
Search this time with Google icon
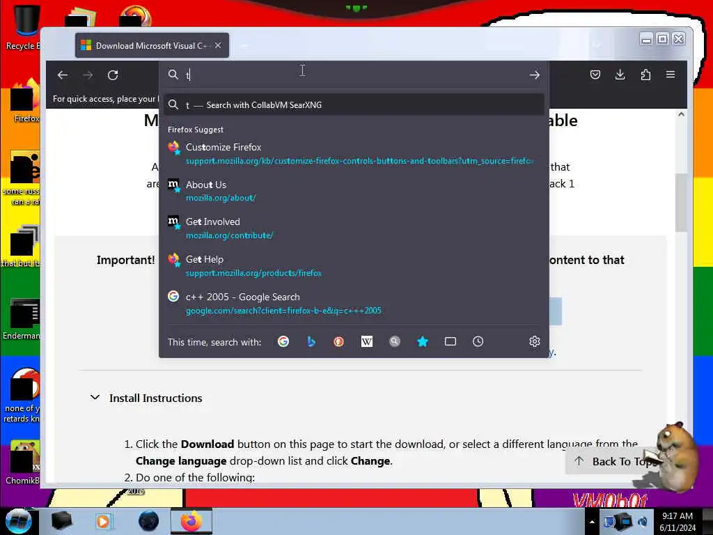283,341
